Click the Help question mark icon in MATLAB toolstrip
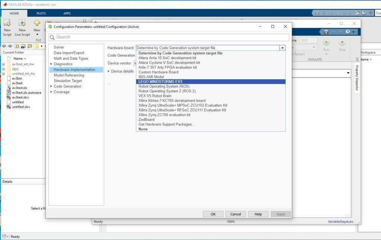 pos(364,13)
